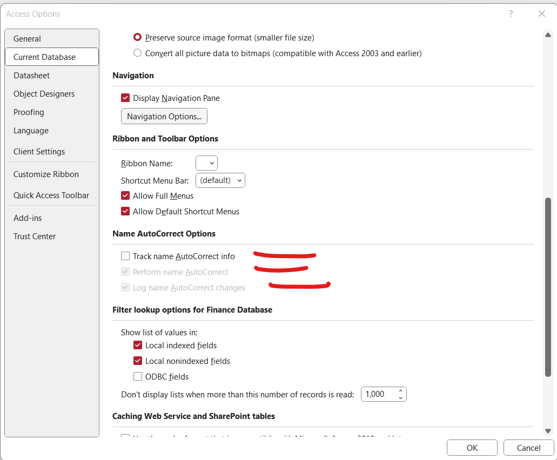Open the Trust Center category
The height and width of the screenshot is (460, 557).
pyautogui.click(x=35, y=236)
